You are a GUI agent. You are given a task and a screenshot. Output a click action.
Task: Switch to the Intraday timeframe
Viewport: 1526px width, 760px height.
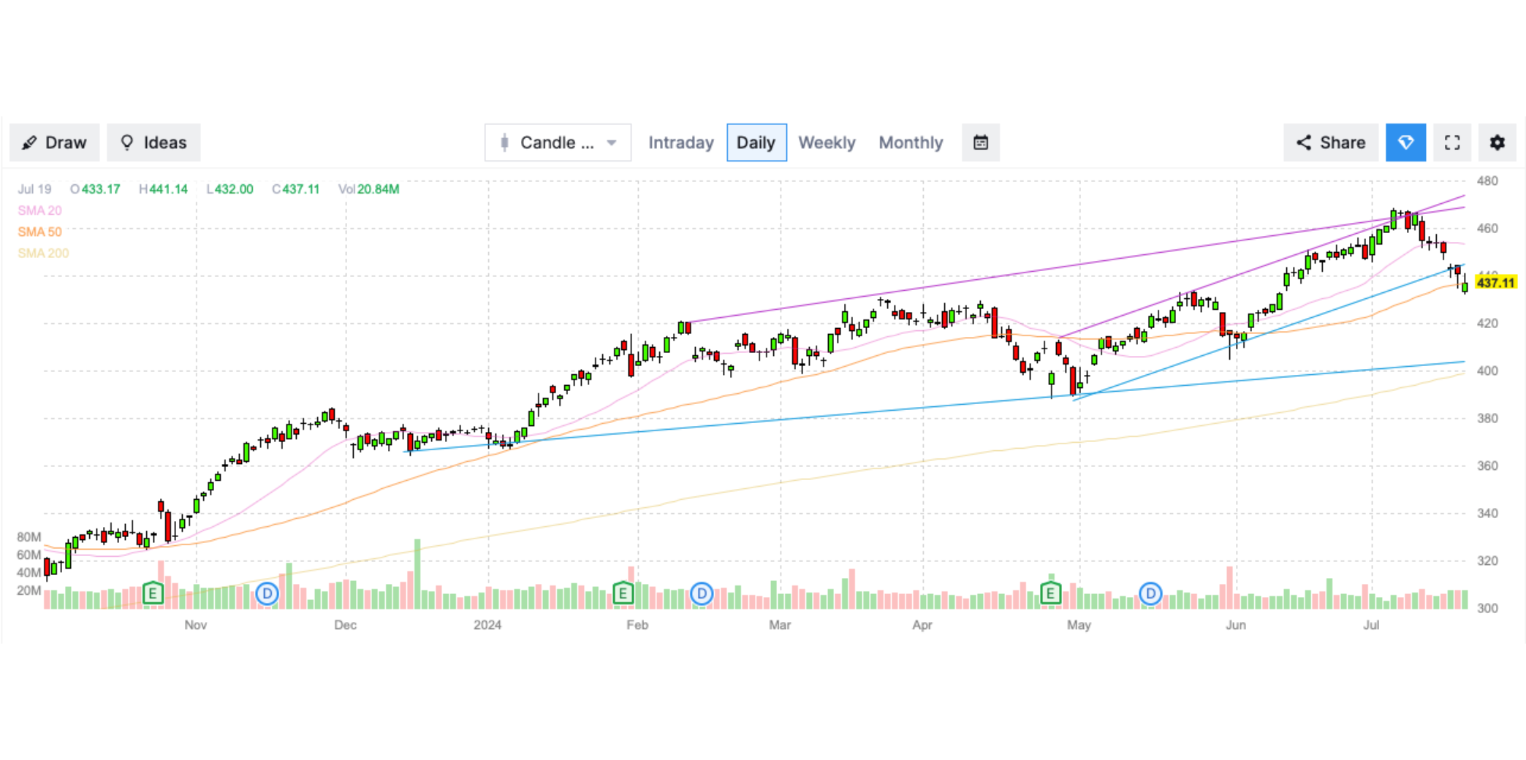tap(680, 142)
